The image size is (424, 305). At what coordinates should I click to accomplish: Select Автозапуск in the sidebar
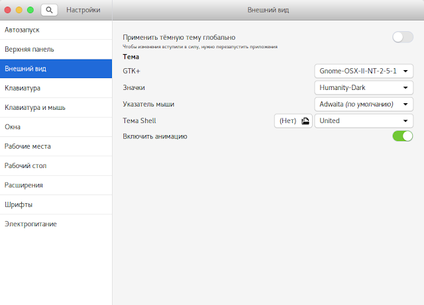point(56,30)
